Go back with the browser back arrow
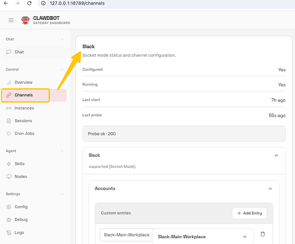This screenshot has width=295, height=244. pos(6,3)
